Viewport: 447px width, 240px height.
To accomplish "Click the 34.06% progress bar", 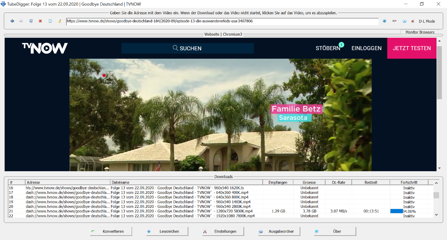I will pyautogui.click(x=409, y=211).
